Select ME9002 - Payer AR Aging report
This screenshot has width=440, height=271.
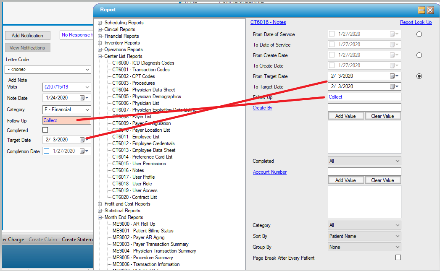pyautogui.click(x=139, y=237)
